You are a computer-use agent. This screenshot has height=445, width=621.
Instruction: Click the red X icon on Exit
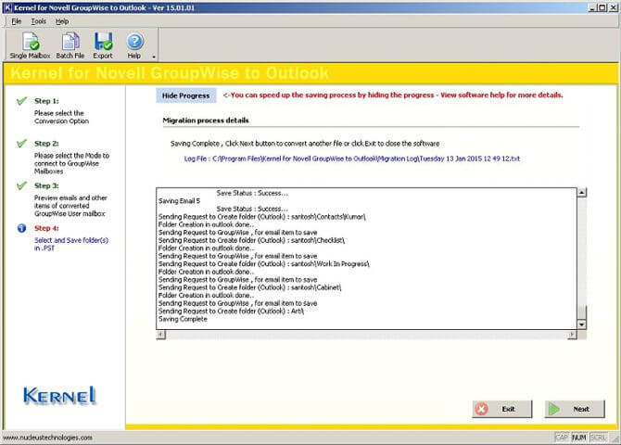[x=482, y=409]
